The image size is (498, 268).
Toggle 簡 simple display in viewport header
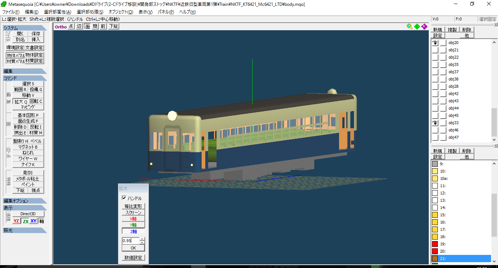click(95, 26)
